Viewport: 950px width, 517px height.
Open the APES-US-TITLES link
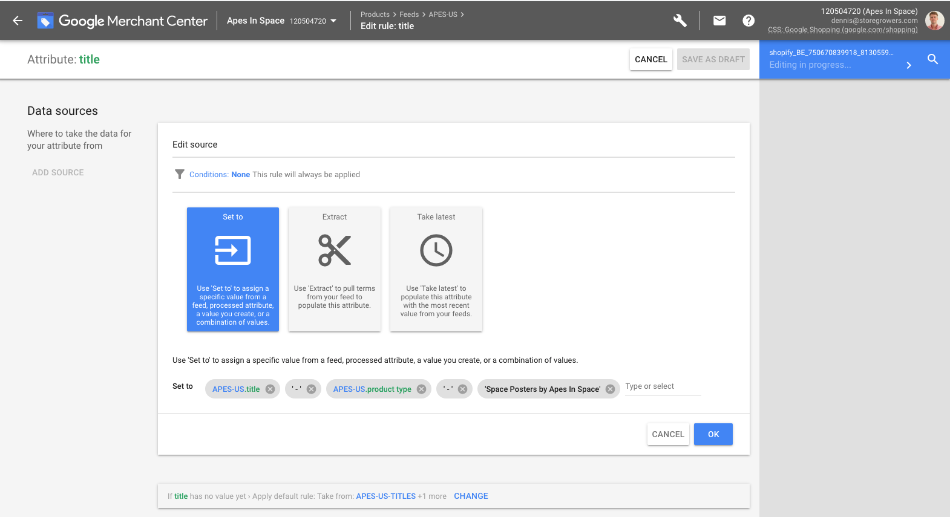386,496
